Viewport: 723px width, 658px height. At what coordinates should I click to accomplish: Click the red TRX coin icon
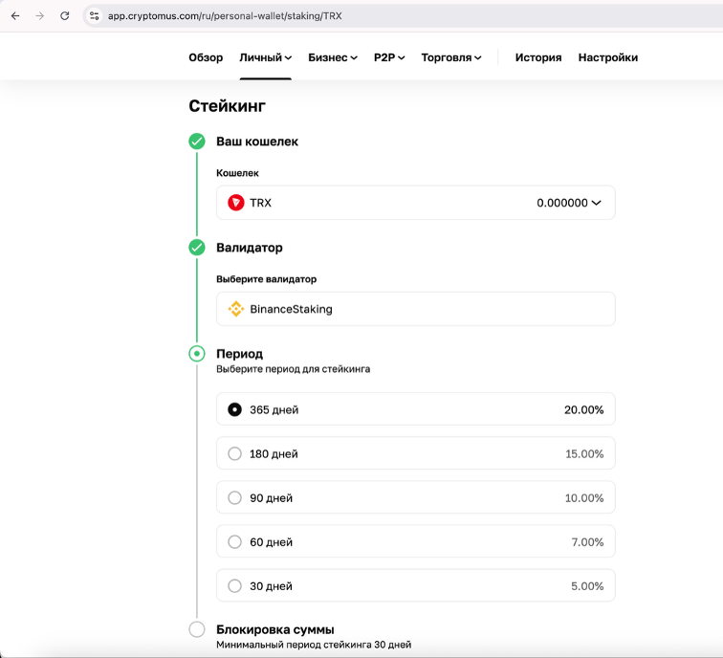click(235, 203)
